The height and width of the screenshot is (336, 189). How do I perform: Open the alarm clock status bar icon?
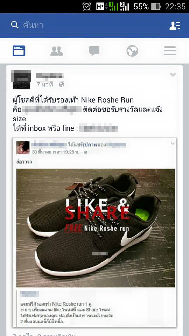coord(87,6)
